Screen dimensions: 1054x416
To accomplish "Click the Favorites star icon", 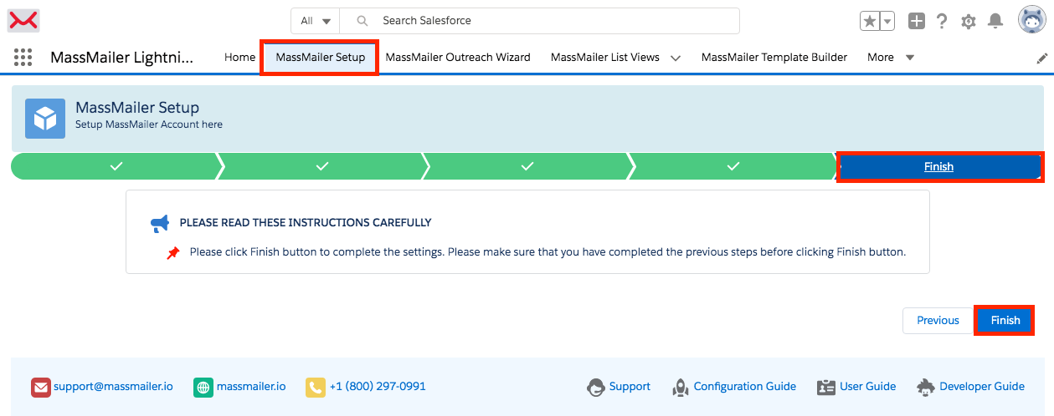I will [870, 22].
